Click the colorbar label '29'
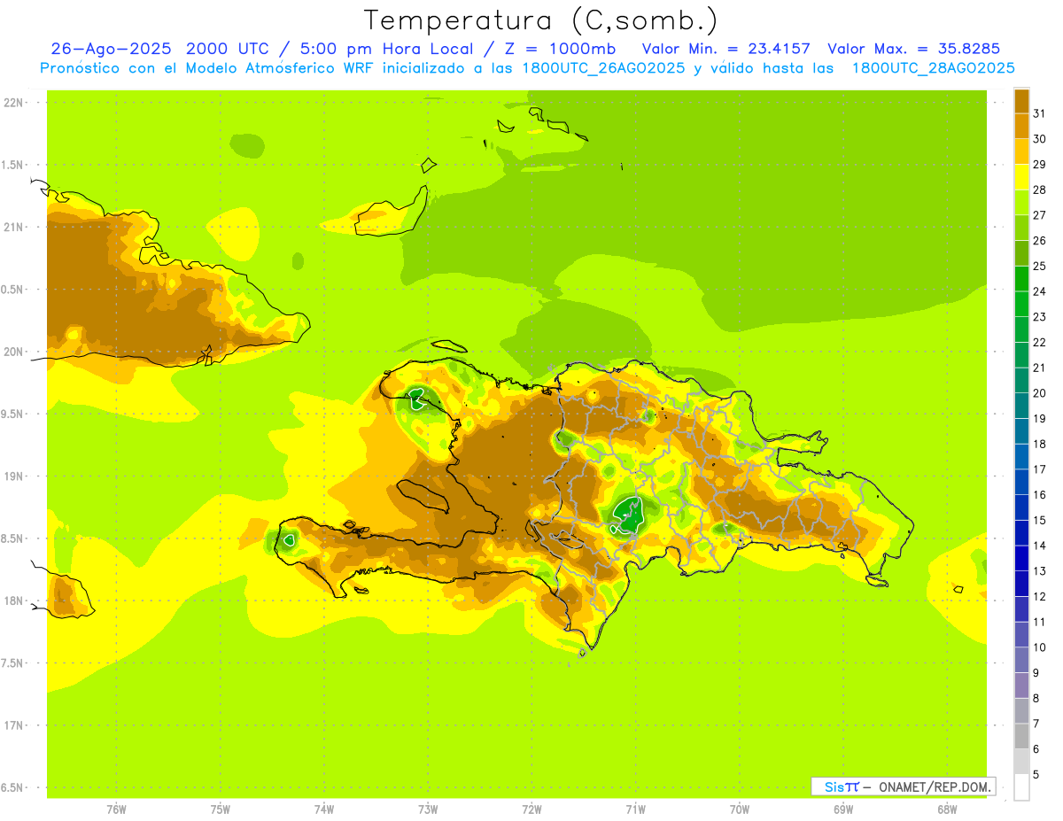This screenshot has width=1063, height=821. [x=1040, y=164]
